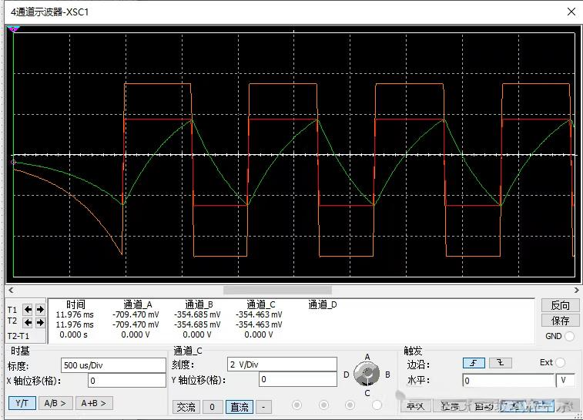The height and width of the screenshot is (420, 583).
Task: Click 反向 reverse button
Action: [x=561, y=305]
